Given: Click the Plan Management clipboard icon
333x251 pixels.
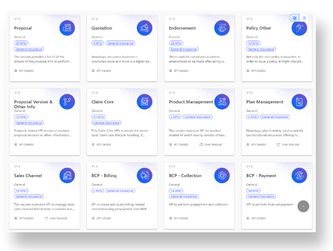Looking at the screenshot, I should 299,102.
